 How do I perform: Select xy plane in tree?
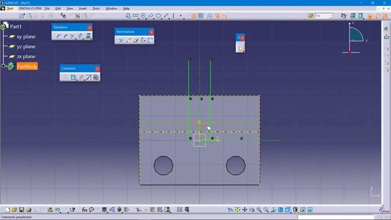click(x=26, y=37)
